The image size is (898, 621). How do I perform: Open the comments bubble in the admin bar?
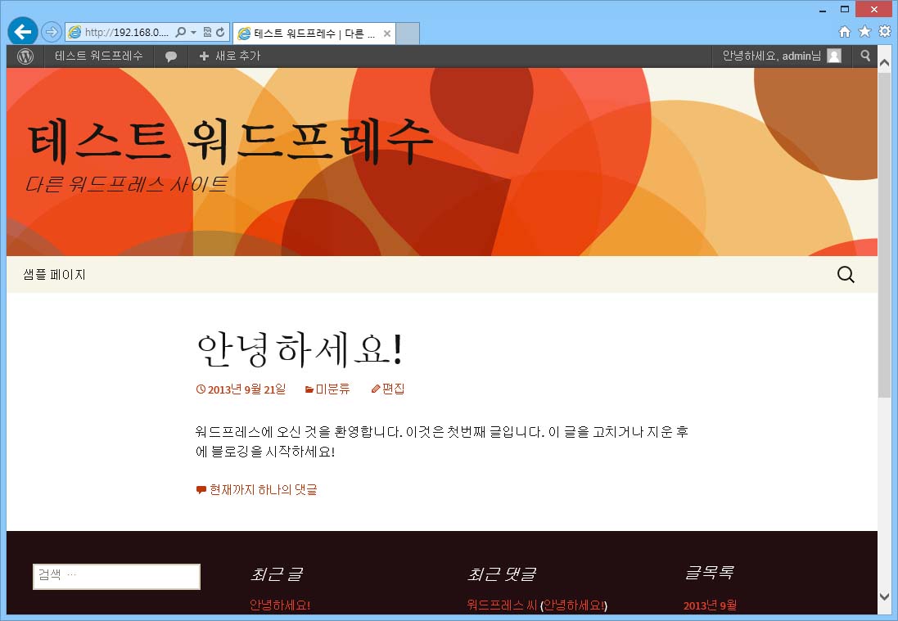(170, 56)
